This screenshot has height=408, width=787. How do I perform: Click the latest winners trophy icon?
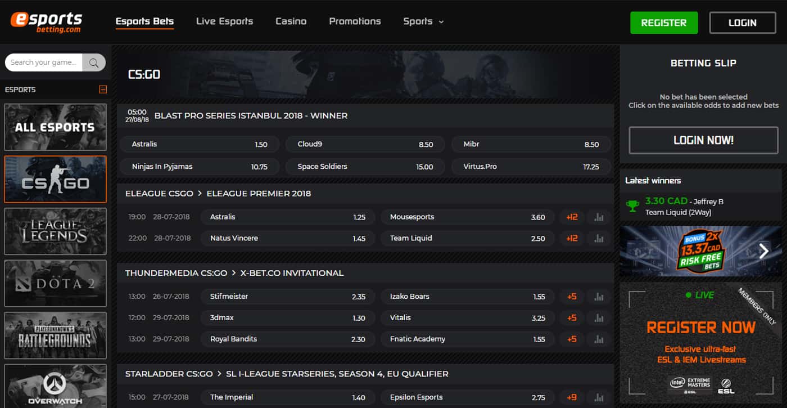pos(633,207)
